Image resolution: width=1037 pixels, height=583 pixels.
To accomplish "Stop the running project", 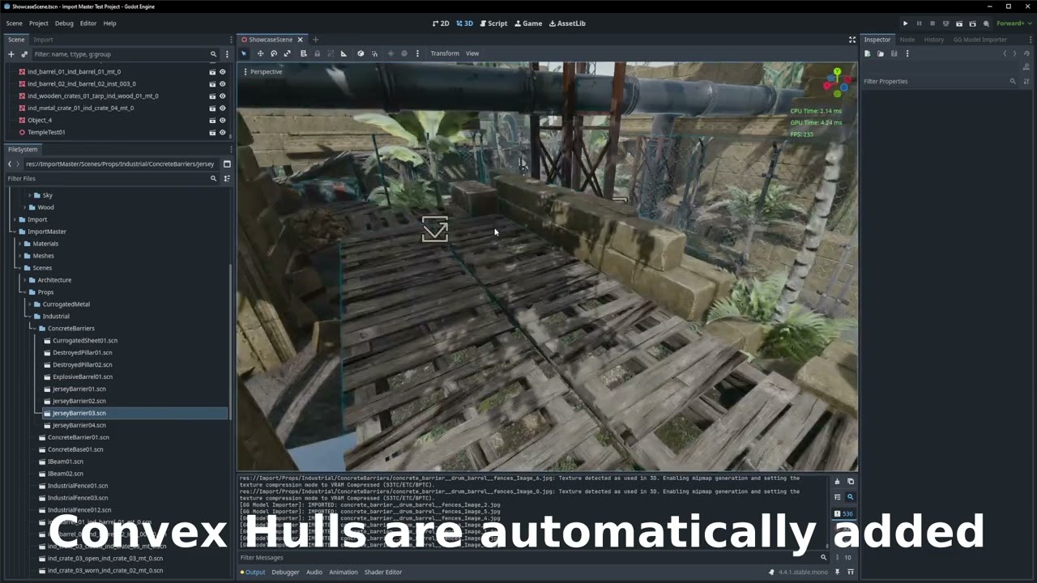I will pos(932,23).
